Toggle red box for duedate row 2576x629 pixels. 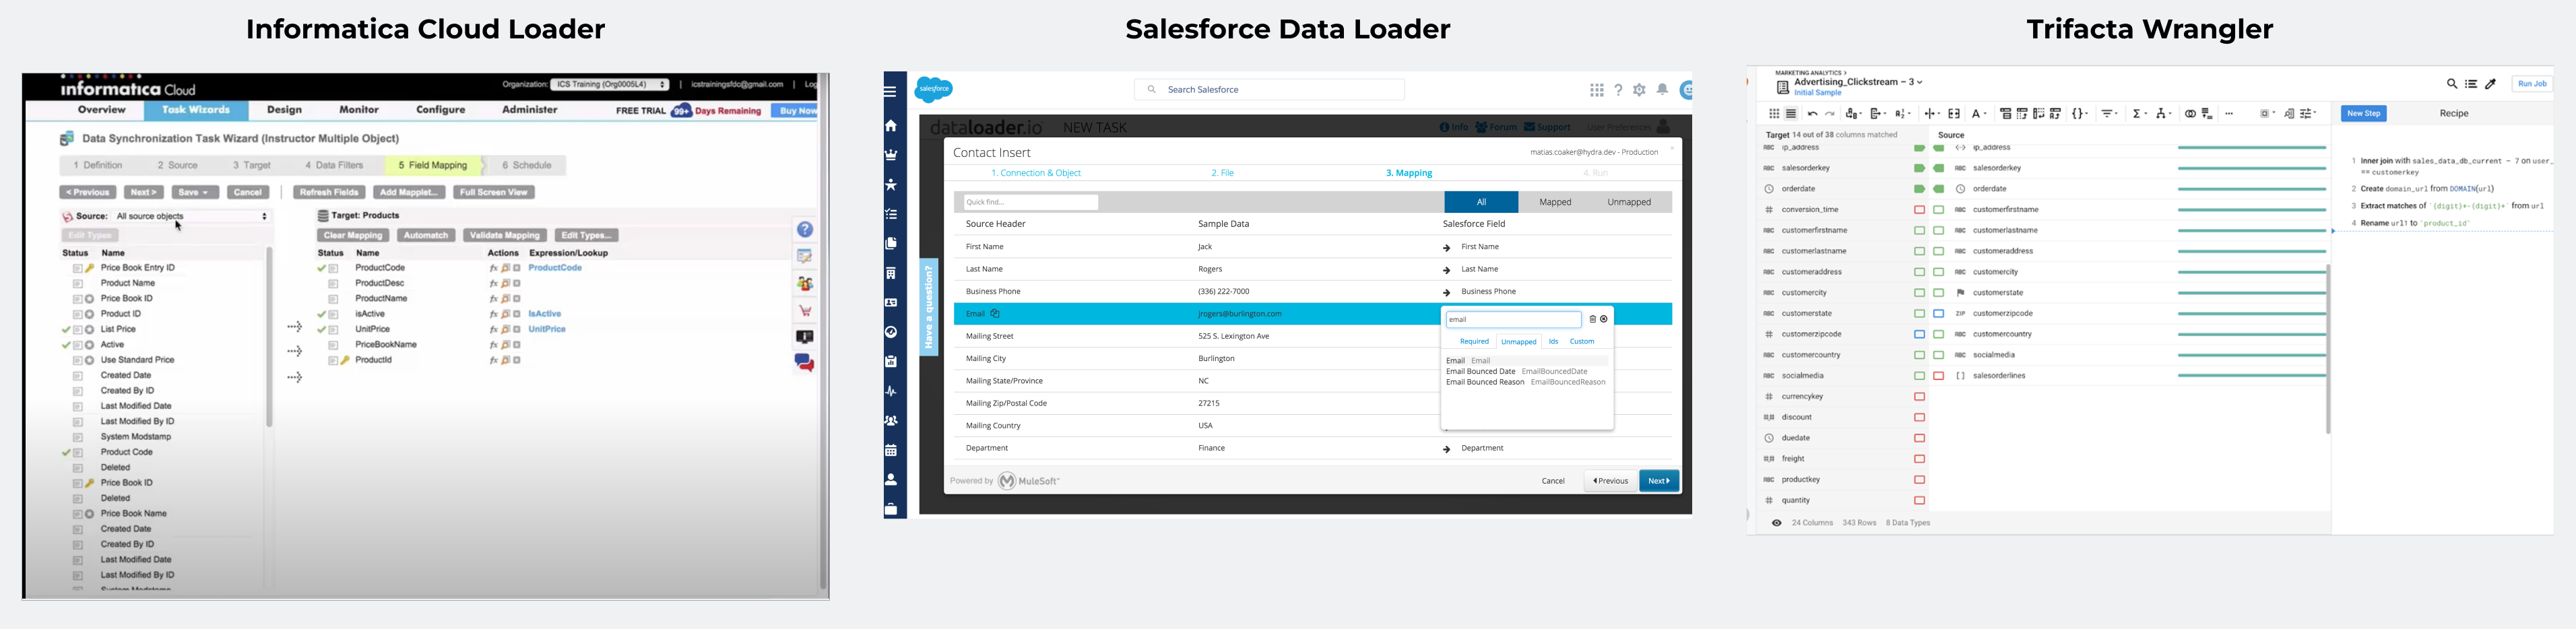tap(1920, 438)
